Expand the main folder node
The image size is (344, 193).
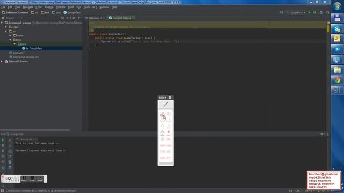click(x=10, y=35)
